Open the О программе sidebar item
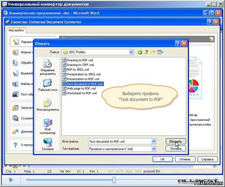The image size is (225, 187). 22,145
